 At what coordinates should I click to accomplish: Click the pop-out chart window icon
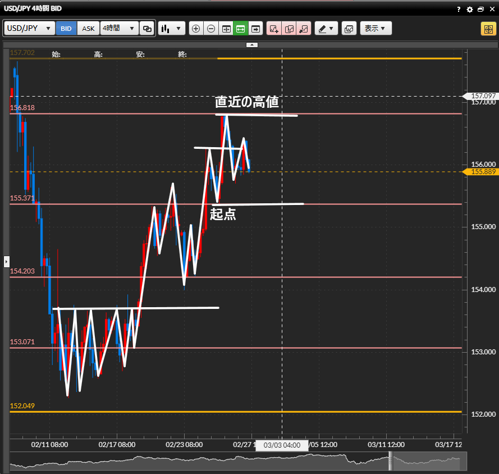coord(480,10)
